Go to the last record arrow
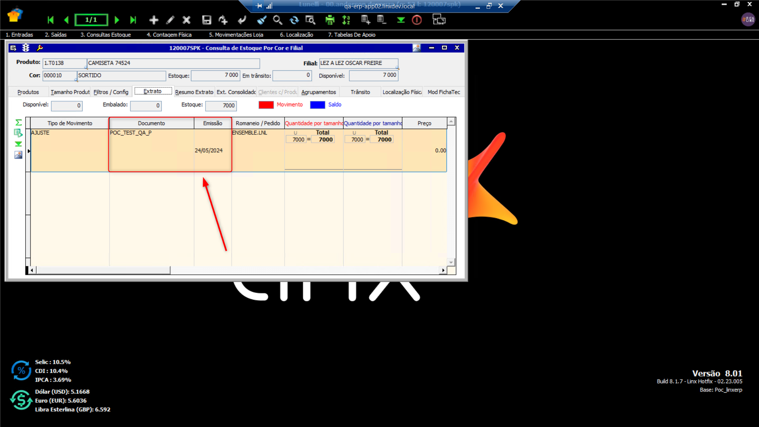The width and height of the screenshot is (759, 427). (x=133, y=20)
